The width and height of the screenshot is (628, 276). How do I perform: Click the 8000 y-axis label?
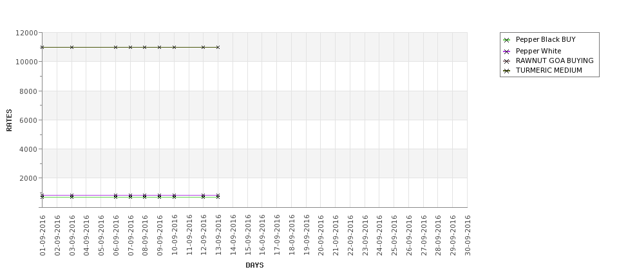[x=28, y=91]
